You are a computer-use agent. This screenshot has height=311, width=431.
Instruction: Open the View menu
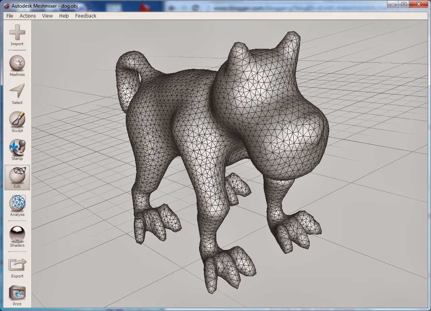click(x=47, y=16)
